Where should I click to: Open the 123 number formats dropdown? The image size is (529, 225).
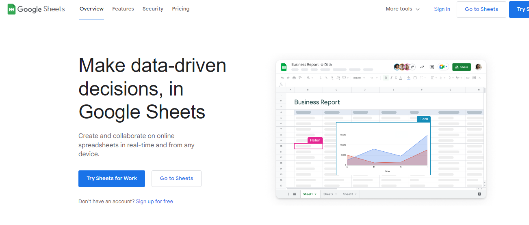[345, 78]
